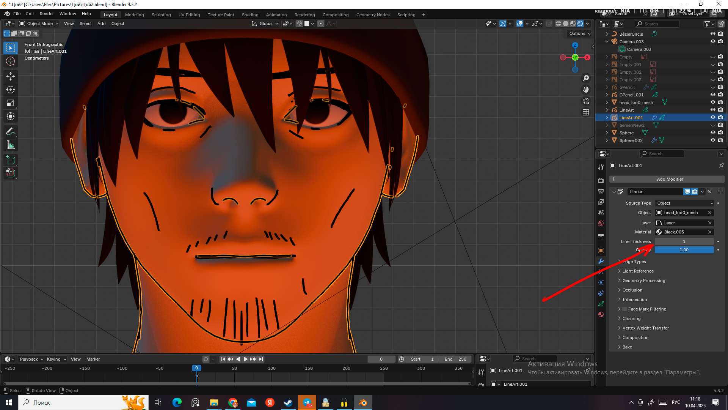The height and width of the screenshot is (410, 728).
Task: Open Telegram from the Windows taskbar
Action: (x=307, y=402)
